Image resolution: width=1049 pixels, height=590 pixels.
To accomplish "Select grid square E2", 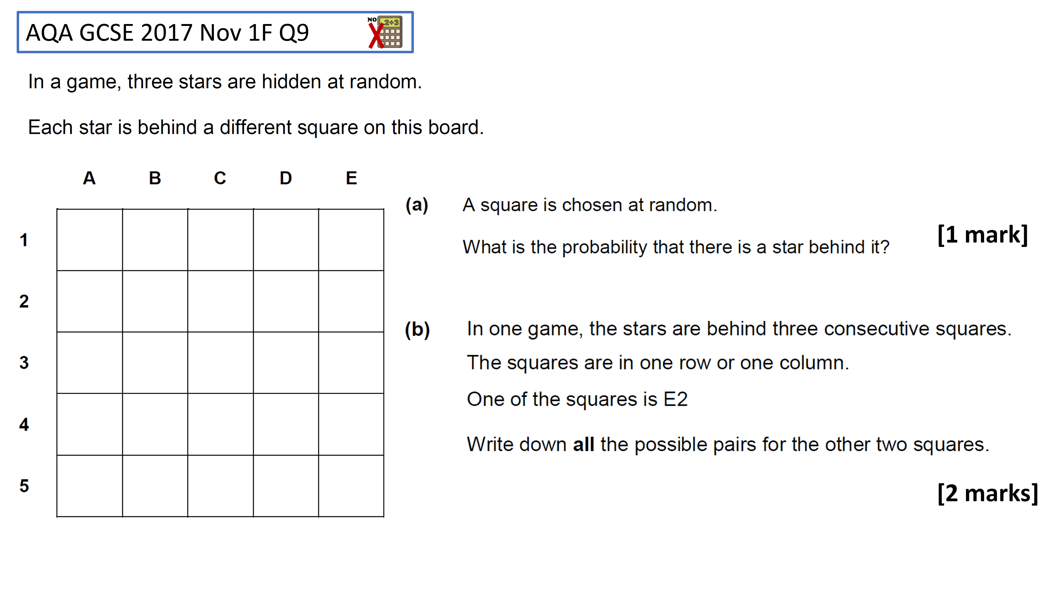I will (351, 301).
